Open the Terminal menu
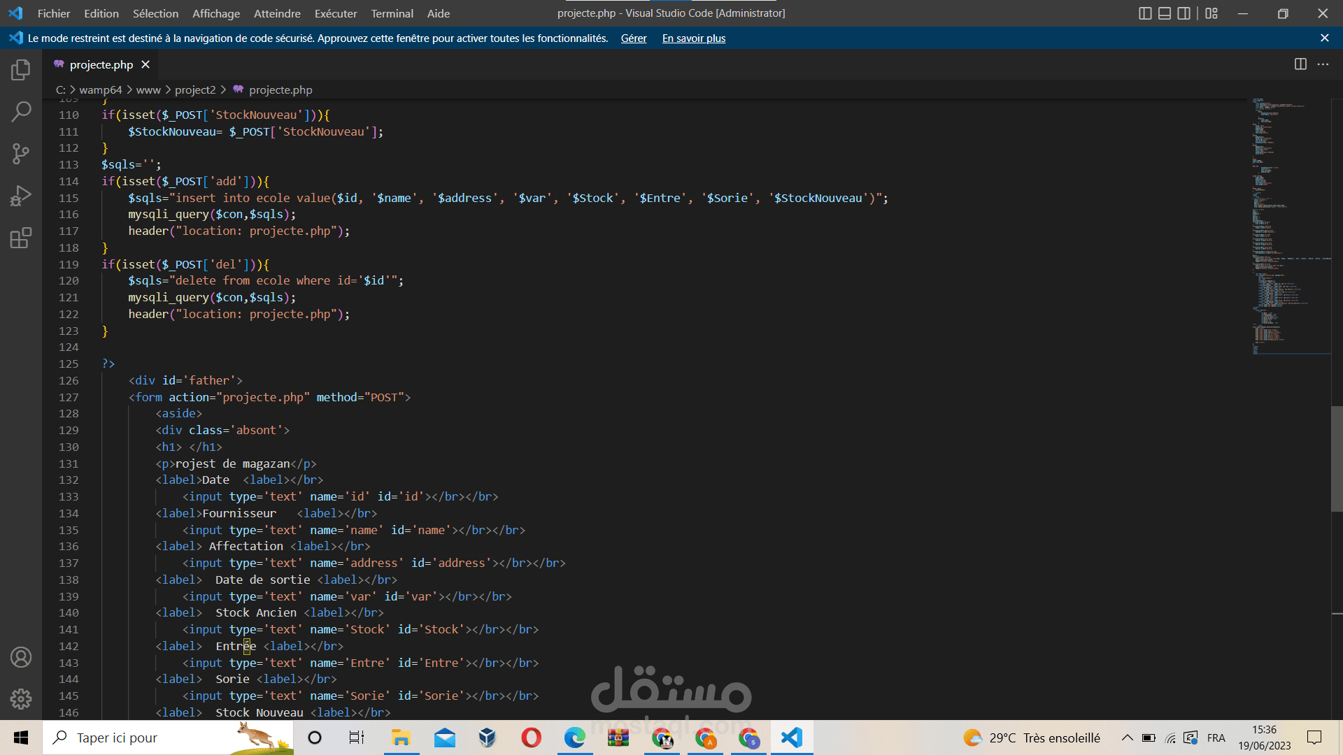The width and height of the screenshot is (1343, 755). pyautogui.click(x=392, y=13)
